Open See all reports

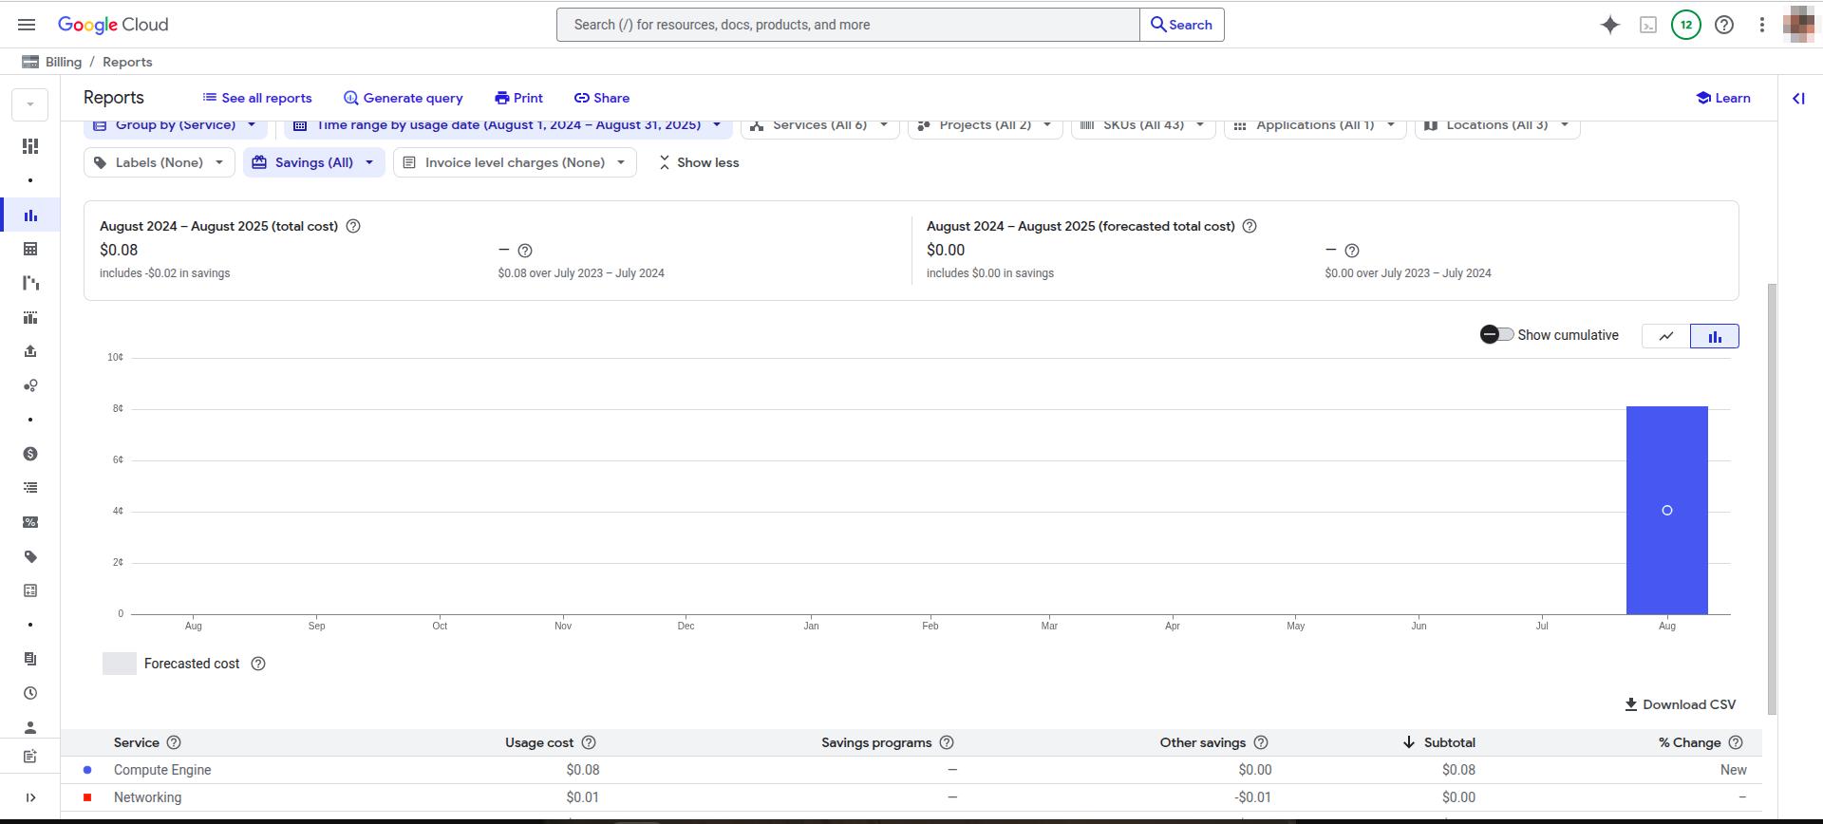tap(257, 98)
